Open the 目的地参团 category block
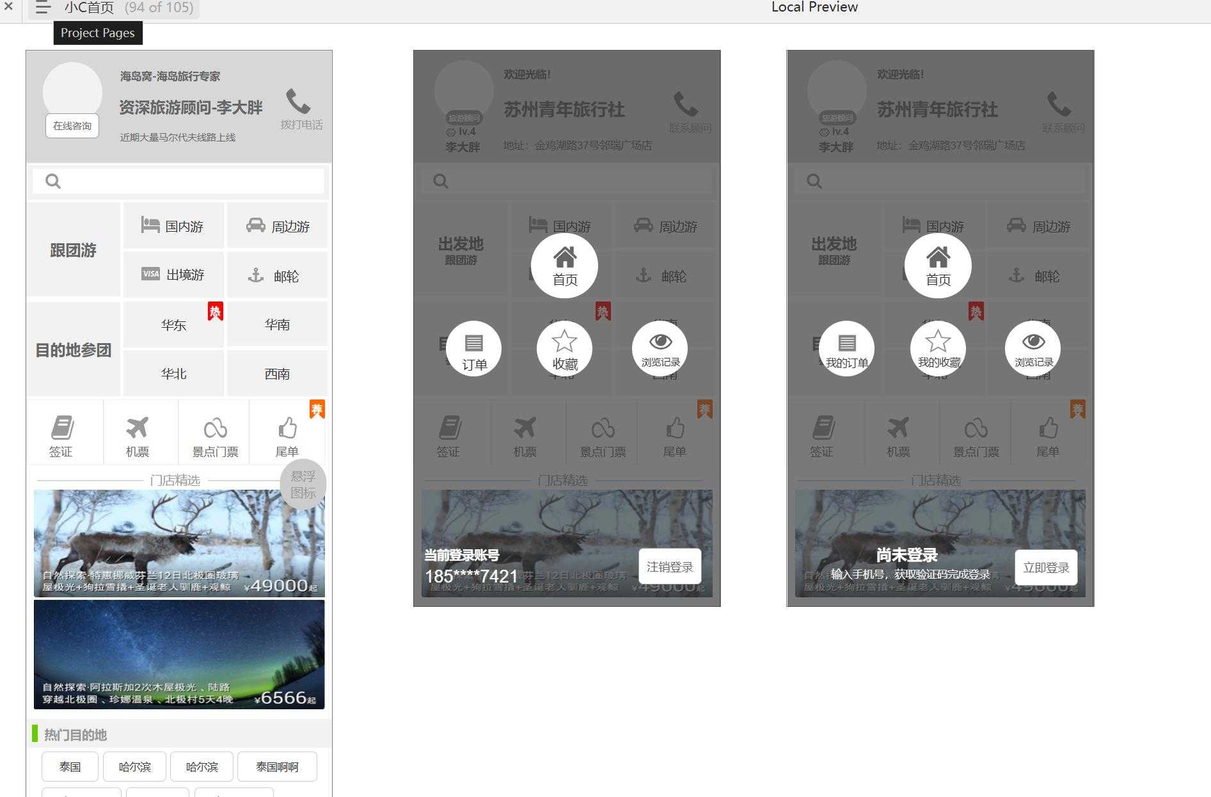 coord(74,350)
